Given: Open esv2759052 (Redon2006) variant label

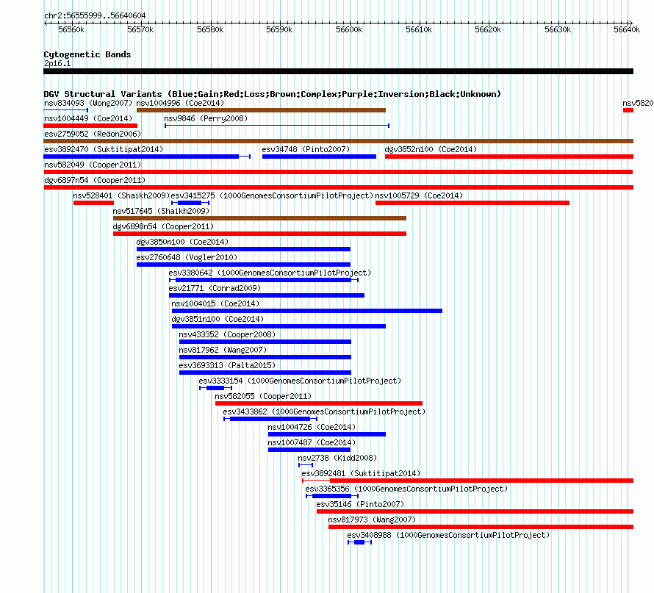Looking at the screenshot, I should [93, 134].
